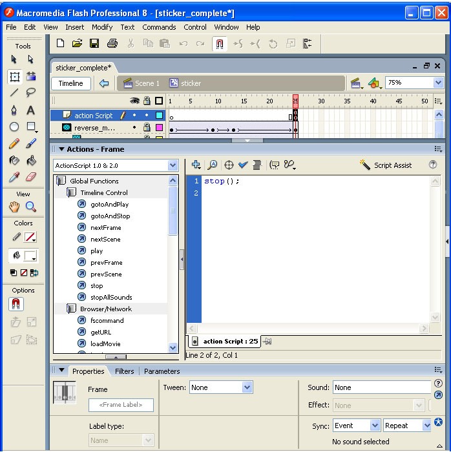Click the Print toolbar icon
The width and height of the screenshot is (451, 452).
[112, 43]
